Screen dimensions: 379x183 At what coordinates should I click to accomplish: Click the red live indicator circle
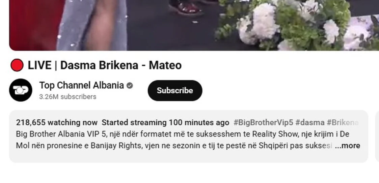pos(17,65)
